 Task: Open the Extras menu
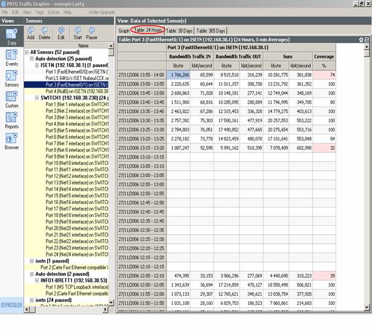click(54, 12)
